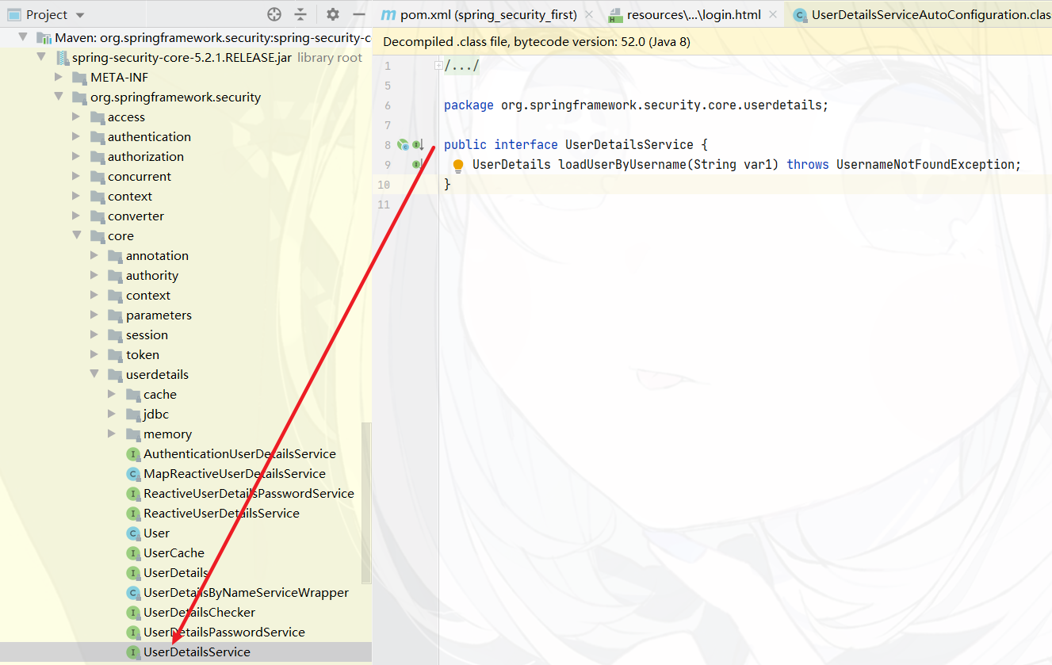The image size is (1052, 665).
Task: Close the pom.xml editor tab
Action: click(x=589, y=15)
